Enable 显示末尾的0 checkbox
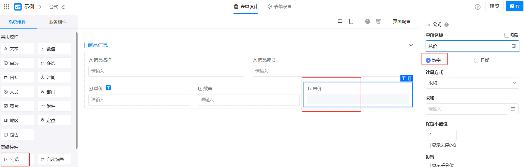 click(428, 145)
